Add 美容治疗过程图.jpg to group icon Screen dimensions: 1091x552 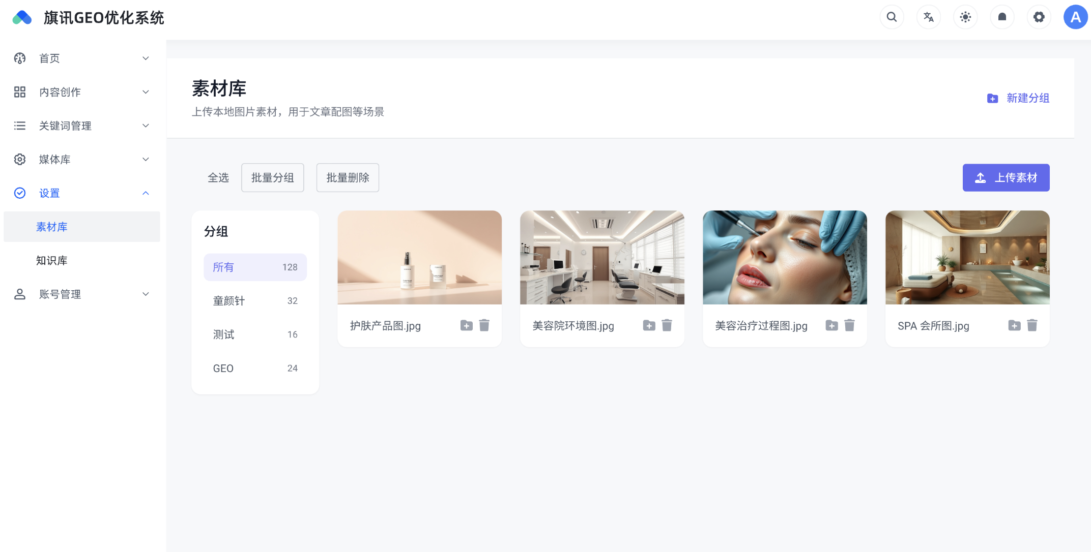coord(831,325)
